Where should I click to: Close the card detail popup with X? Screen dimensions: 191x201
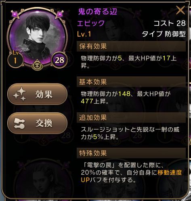pos(181,10)
